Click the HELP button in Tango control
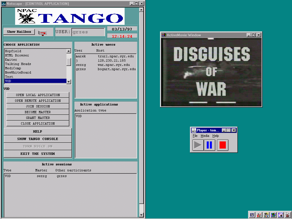Image resolution: width=292 pixels, height=219 pixels. pyautogui.click(x=38, y=131)
